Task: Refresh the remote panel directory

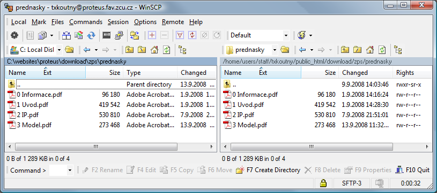Action: click(x=382, y=50)
